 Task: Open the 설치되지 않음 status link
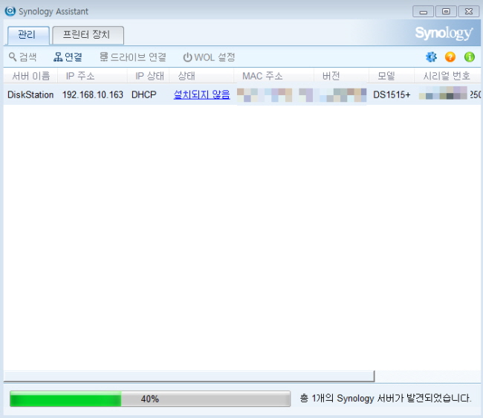click(202, 94)
